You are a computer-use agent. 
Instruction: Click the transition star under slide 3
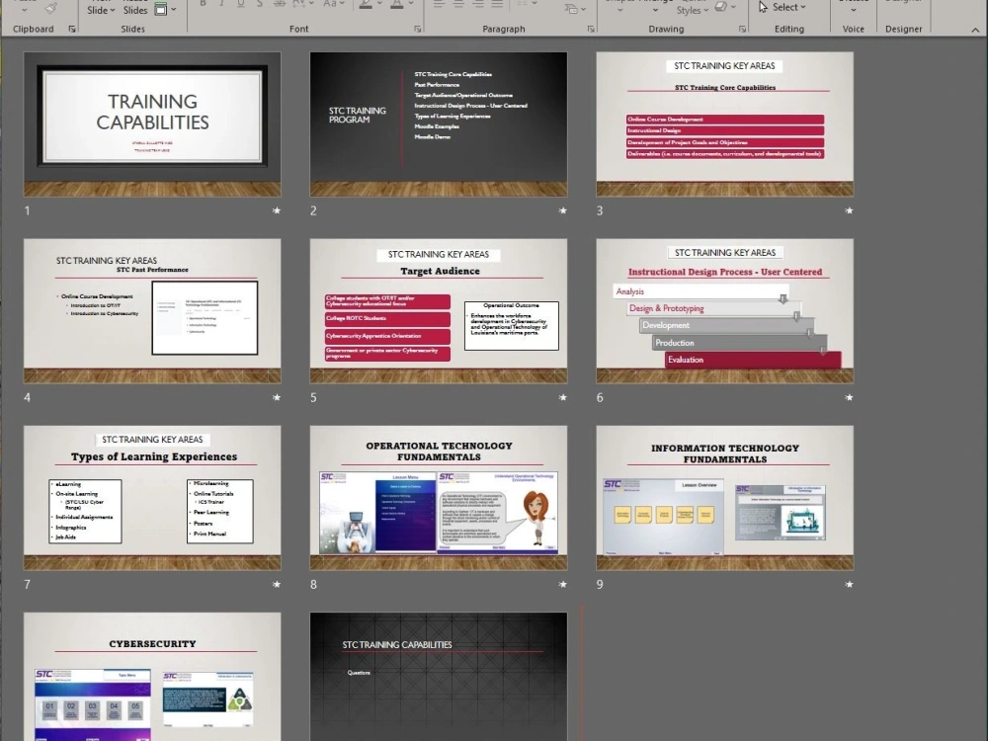point(849,210)
